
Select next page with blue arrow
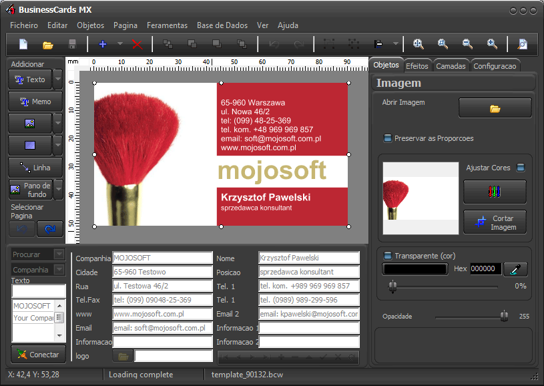pyautogui.click(x=50, y=229)
